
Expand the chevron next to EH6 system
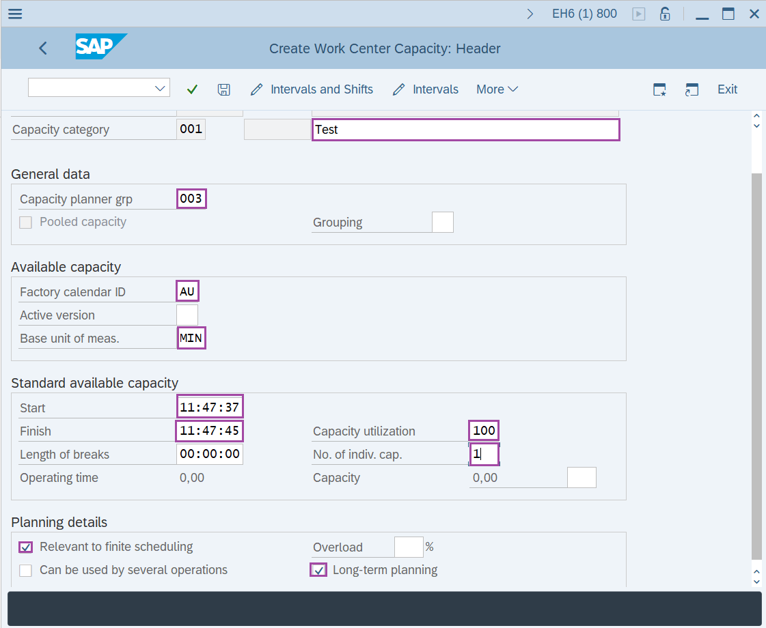pyautogui.click(x=530, y=14)
